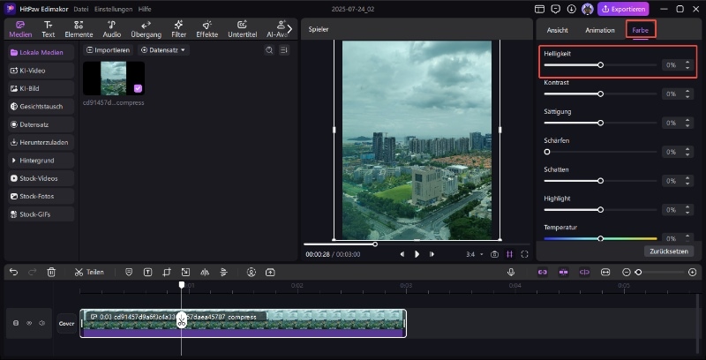Screen dimensions: 706x360
Task: Toggle the preview split-axis icon
Action: pos(584,273)
